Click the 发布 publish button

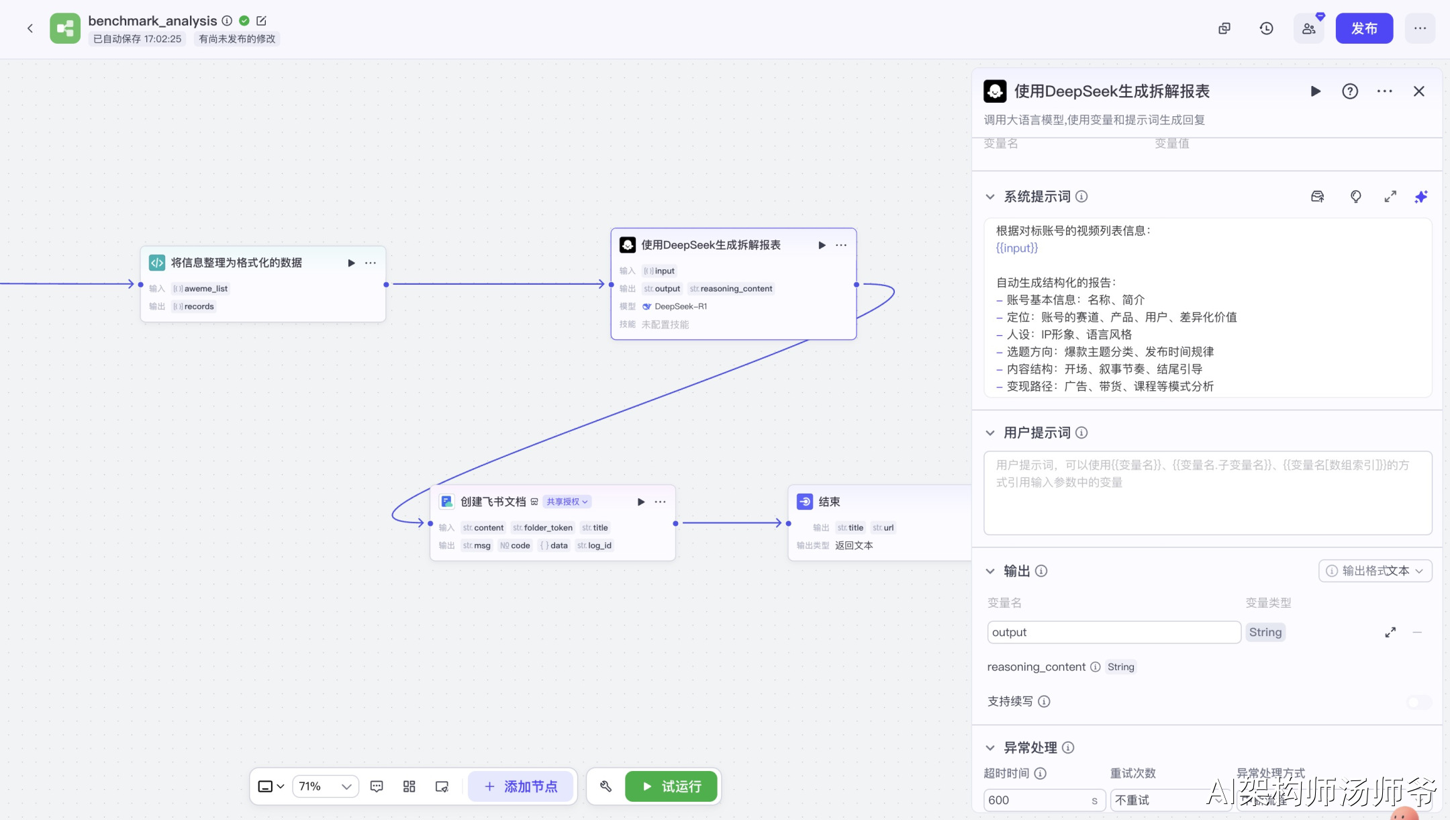pyautogui.click(x=1363, y=28)
